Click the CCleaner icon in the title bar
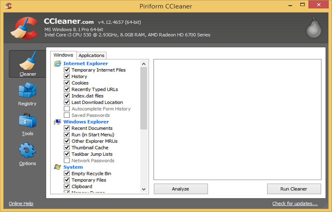This screenshot has width=332, height=212. [x=8, y=6]
